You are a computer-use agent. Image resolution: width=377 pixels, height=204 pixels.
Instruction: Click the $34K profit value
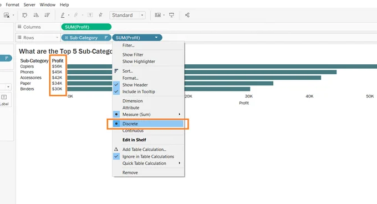[57, 83]
